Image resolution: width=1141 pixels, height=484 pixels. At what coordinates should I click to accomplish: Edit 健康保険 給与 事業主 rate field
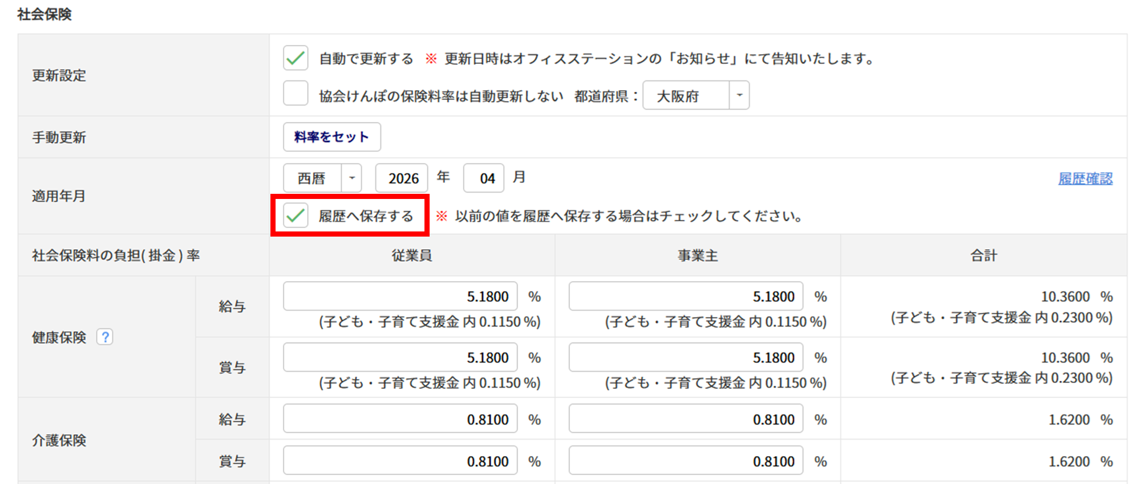686,296
